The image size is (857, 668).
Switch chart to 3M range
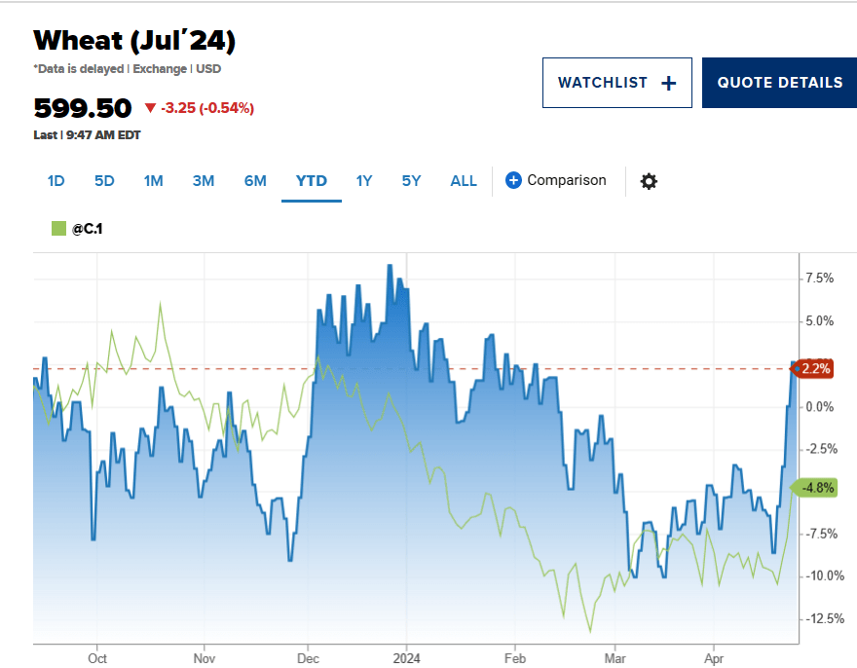(204, 181)
